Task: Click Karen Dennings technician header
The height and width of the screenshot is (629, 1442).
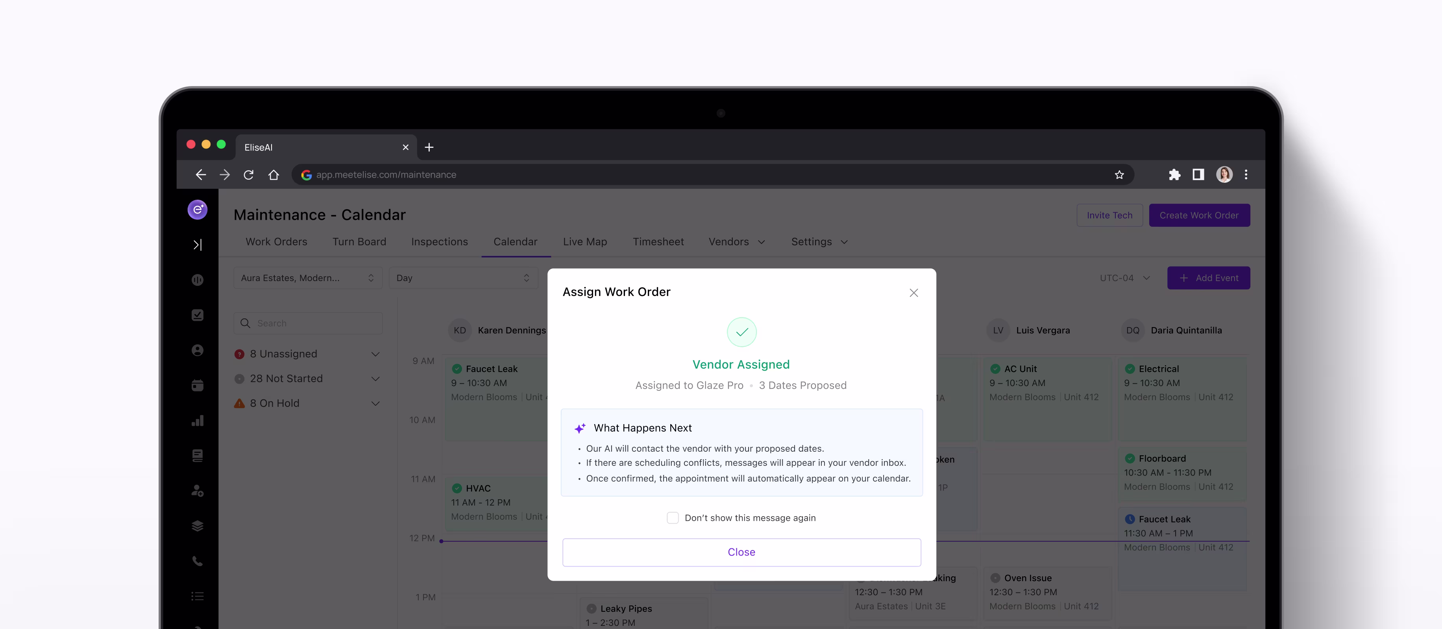Action: tap(497, 331)
